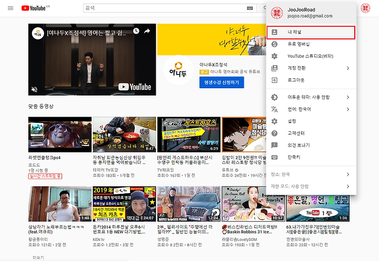Click the keyboard shortcuts icon
The width and height of the screenshot is (379, 261).
pos(274,157)
